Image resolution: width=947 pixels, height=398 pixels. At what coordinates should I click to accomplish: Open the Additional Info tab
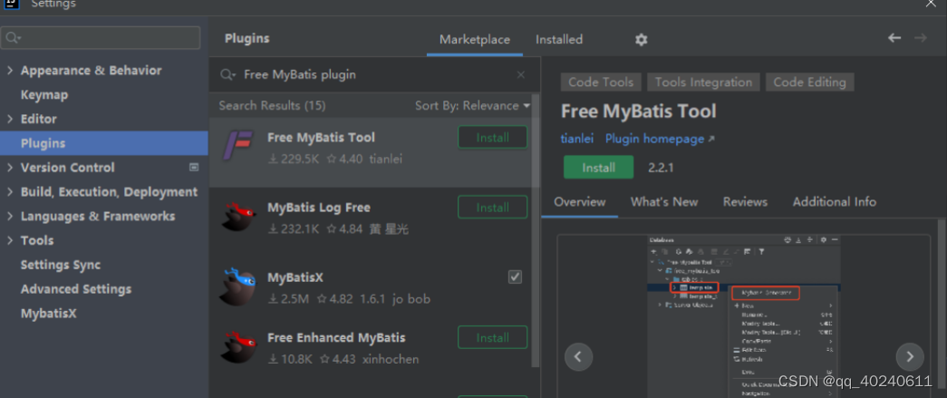click(x=834, y=201)
